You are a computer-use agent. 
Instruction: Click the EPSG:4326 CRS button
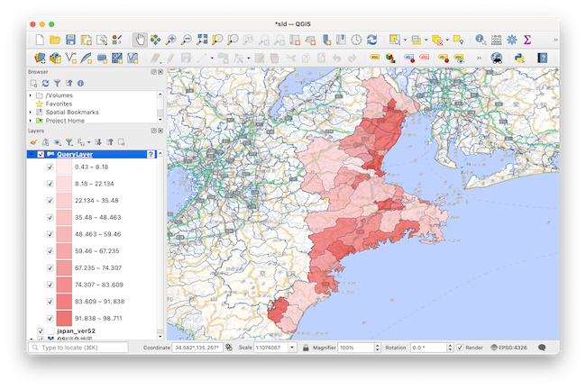tap(508, 348)
